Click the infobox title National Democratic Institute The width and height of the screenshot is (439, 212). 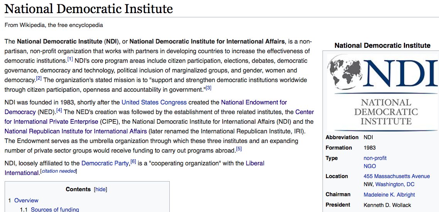click(382, 45)
